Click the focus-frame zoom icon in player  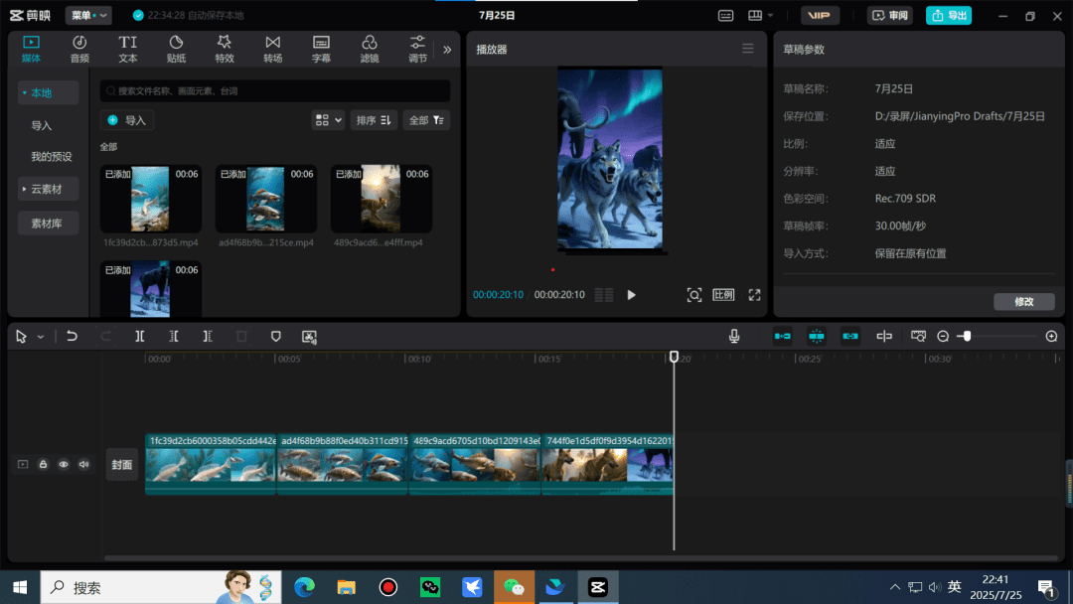click(693, 295)
